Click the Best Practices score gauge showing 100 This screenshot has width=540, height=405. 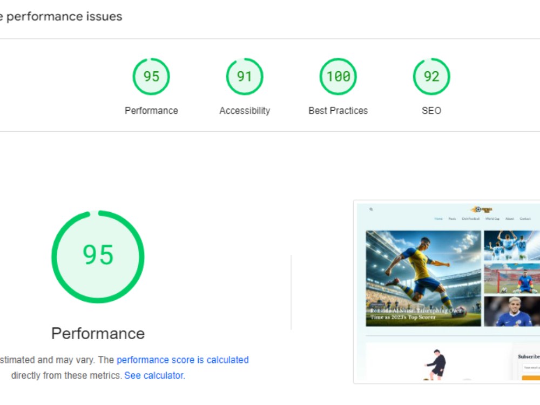(338, 77)
